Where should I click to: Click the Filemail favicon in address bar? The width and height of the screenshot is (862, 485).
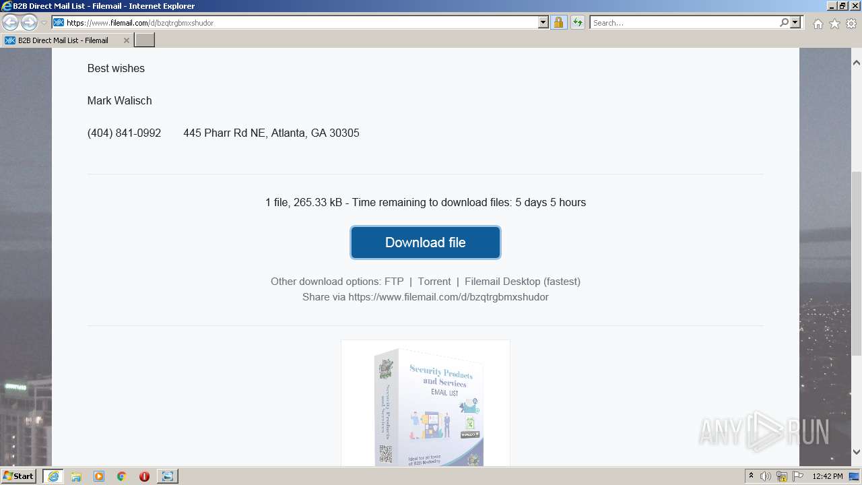tap(59, 22)
